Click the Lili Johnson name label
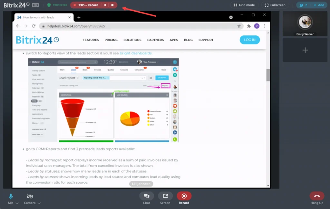 pos(141,184)
